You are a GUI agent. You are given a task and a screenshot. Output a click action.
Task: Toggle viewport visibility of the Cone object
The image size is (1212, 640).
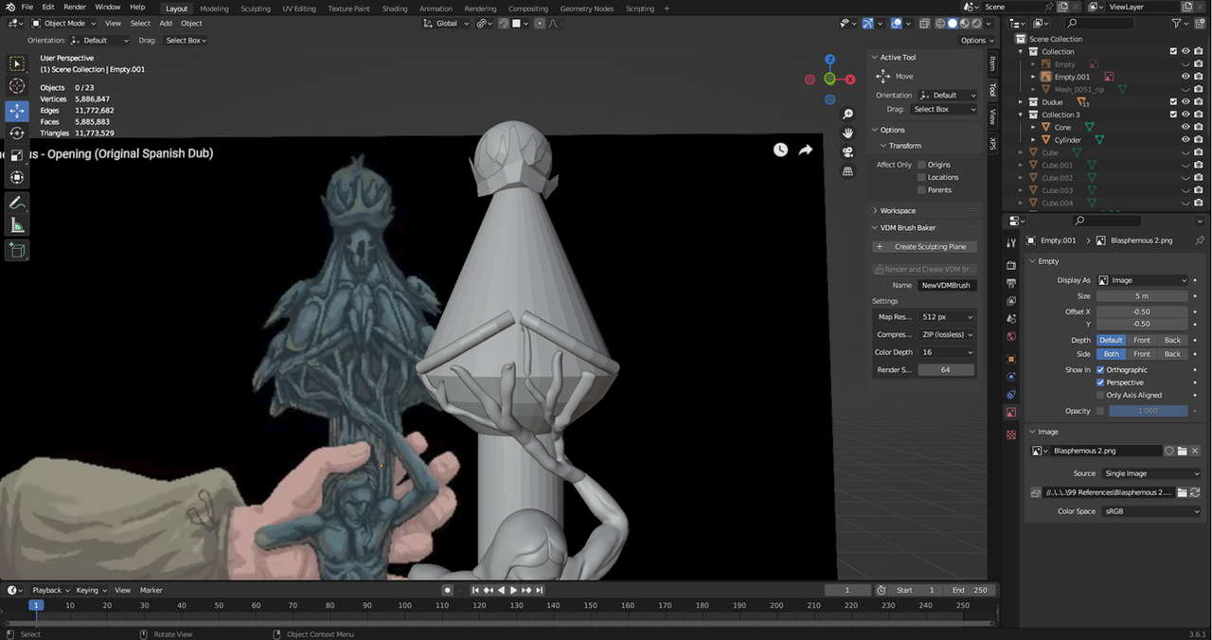point(1185,127)
